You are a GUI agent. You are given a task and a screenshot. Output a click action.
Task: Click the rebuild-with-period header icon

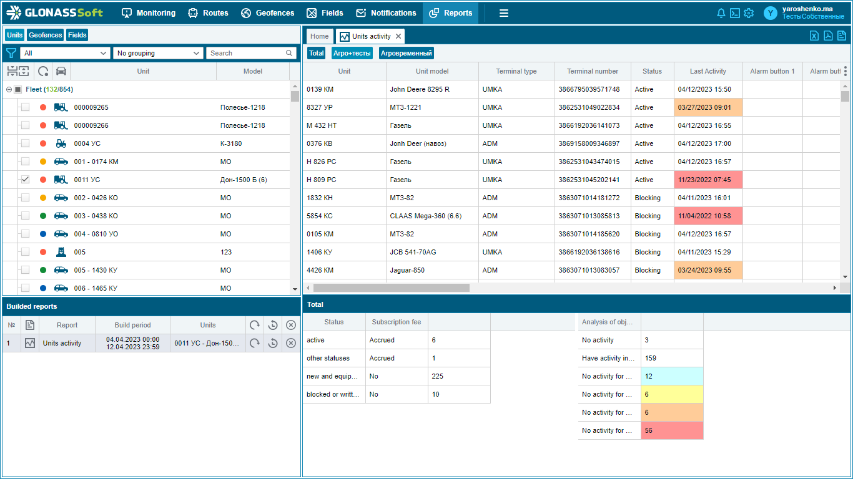pyautogui.click(x=273, y=325)
